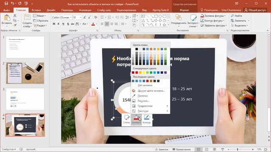
Task: Pick the yellow standard color swatch
Action: click(x=144, y=73)
